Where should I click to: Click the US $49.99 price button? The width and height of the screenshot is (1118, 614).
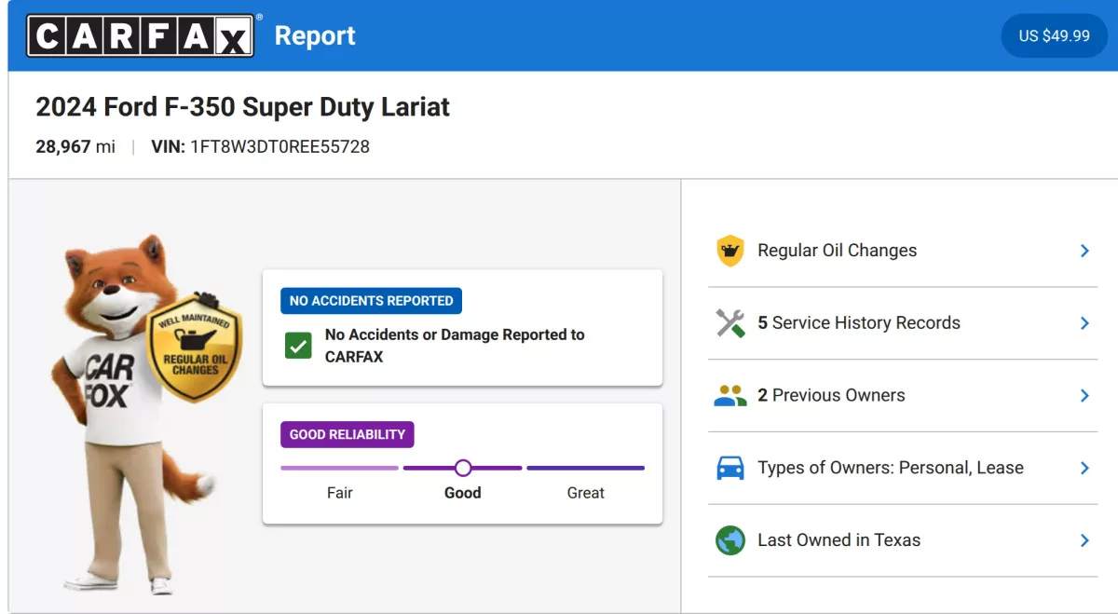1054,35
